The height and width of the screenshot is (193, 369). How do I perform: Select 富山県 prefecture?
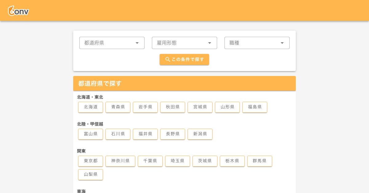pos(91,134)
